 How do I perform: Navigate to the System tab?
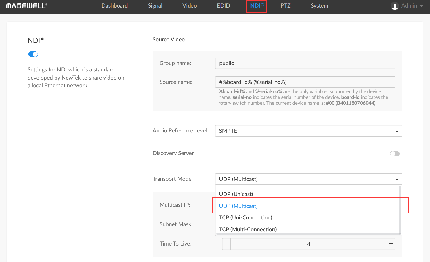click(x=319, y=6)
